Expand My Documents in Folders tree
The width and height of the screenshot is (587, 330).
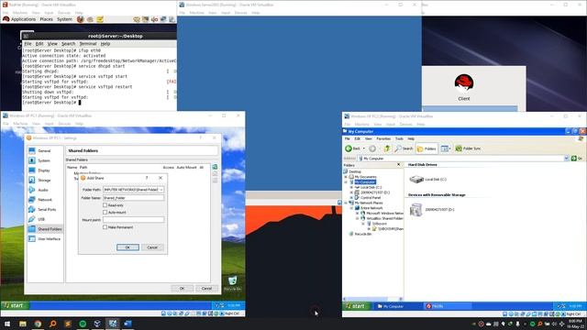(346, 177)
